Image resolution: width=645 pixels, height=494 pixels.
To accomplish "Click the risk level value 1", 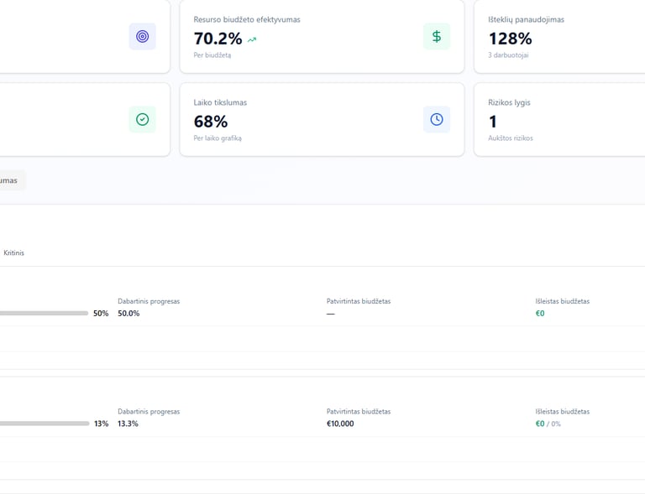I will pyautogui.click(x=492, y=122).
